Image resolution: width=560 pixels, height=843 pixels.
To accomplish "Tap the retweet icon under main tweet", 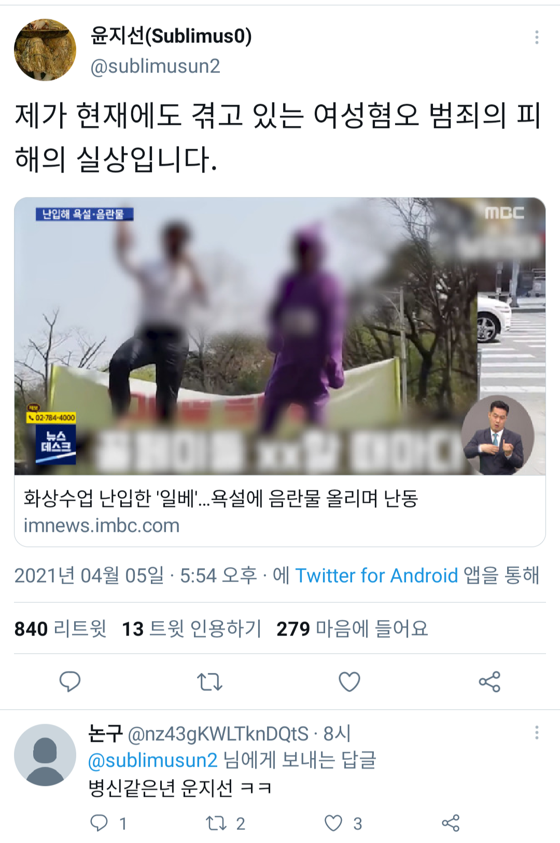I will click(x=210, y=682).
